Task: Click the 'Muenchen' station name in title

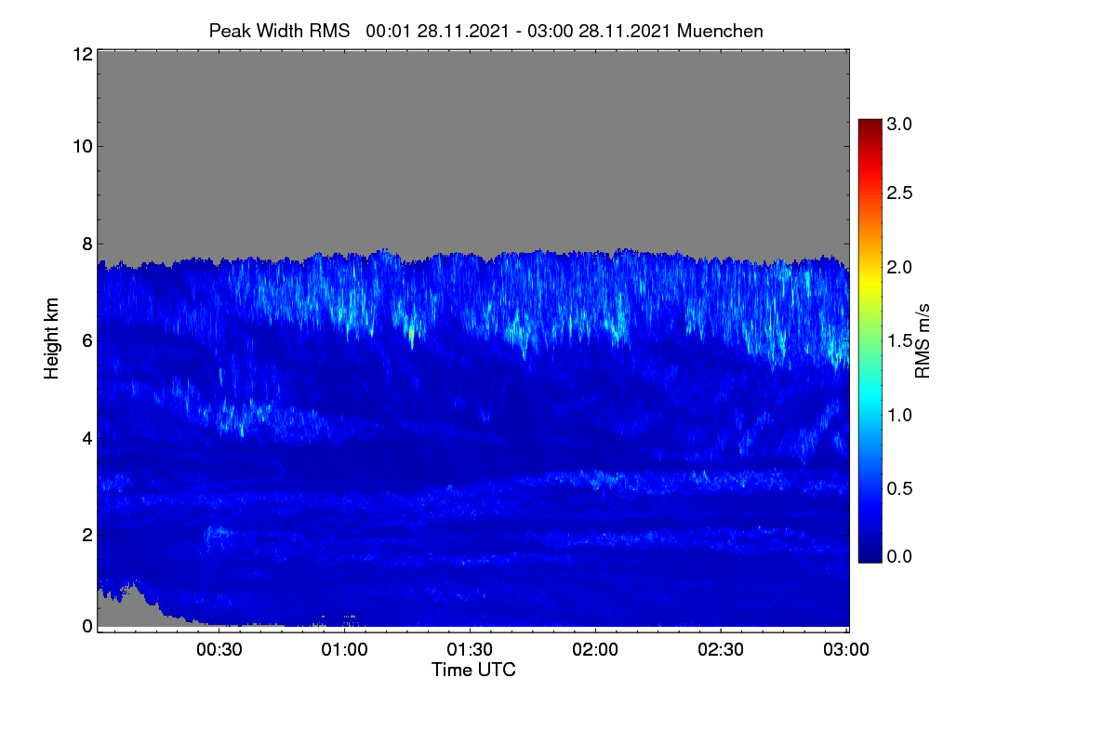Action: tap(720, 31)
